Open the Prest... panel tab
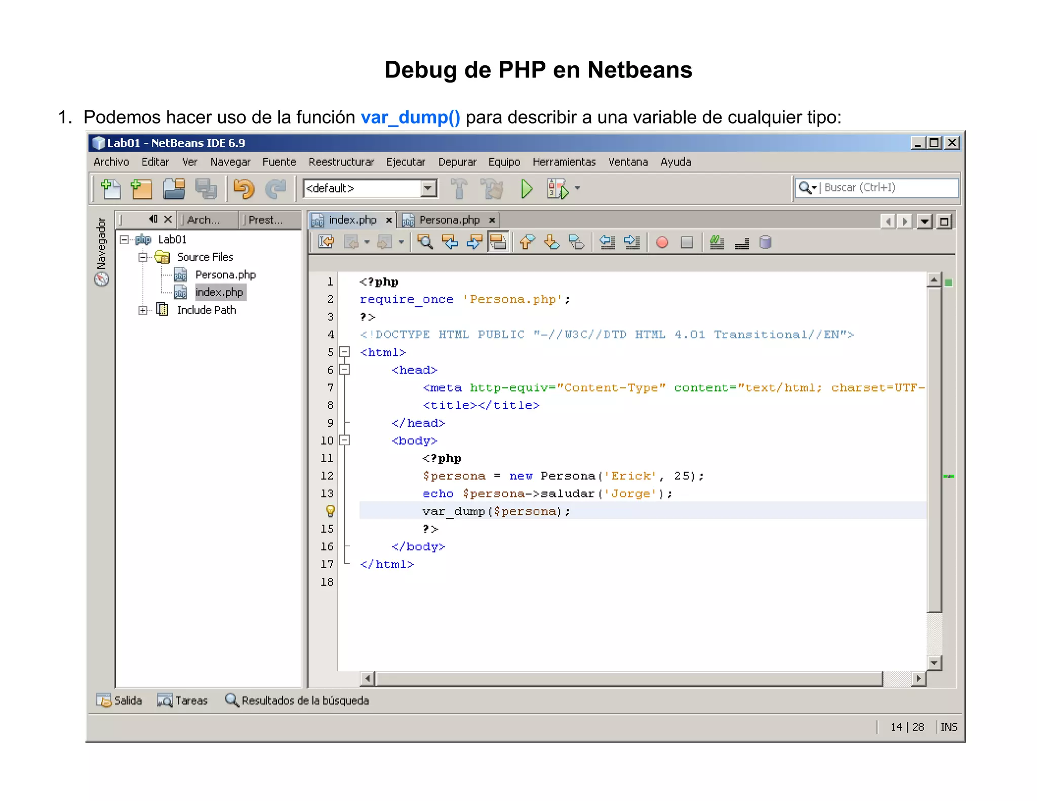Screen dimensions: 1037x801 tap(269, 220)
